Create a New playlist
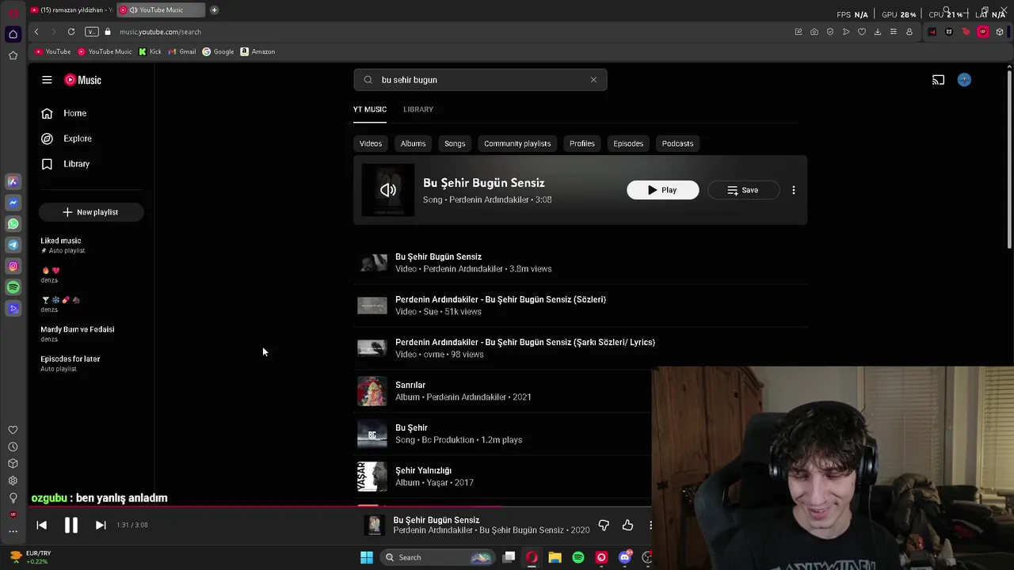1014x570 pixels. point(90,212)
